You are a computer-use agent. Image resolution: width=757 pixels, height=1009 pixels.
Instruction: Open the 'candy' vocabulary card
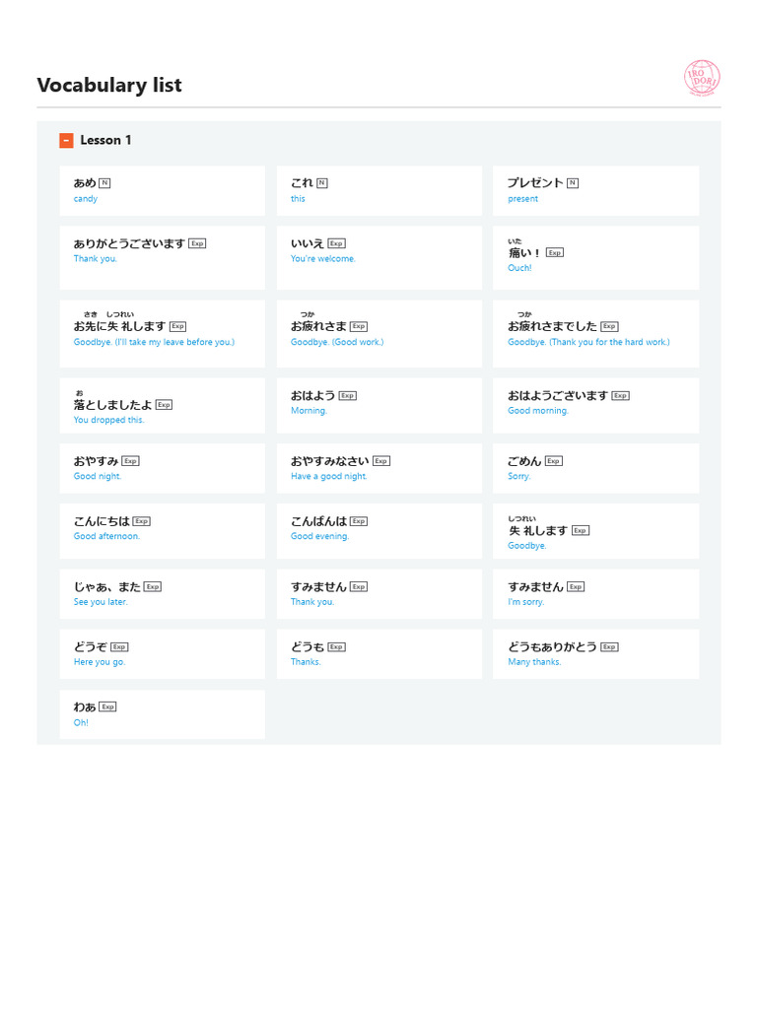(163, 190)
